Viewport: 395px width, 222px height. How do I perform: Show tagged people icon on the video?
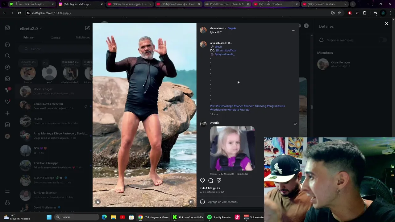[98, 202]
